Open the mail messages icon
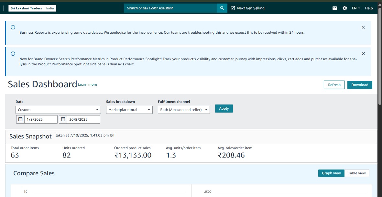Screen dimensions: 382x197 tap(335, 8)
